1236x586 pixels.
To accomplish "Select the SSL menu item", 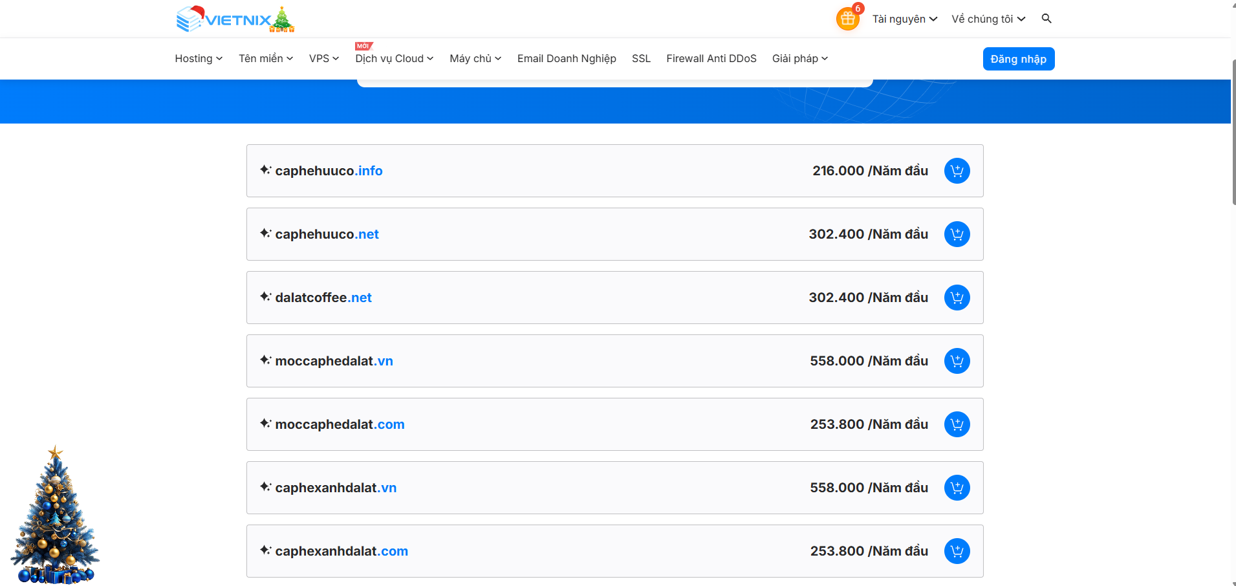I will (x=641, y=59).
